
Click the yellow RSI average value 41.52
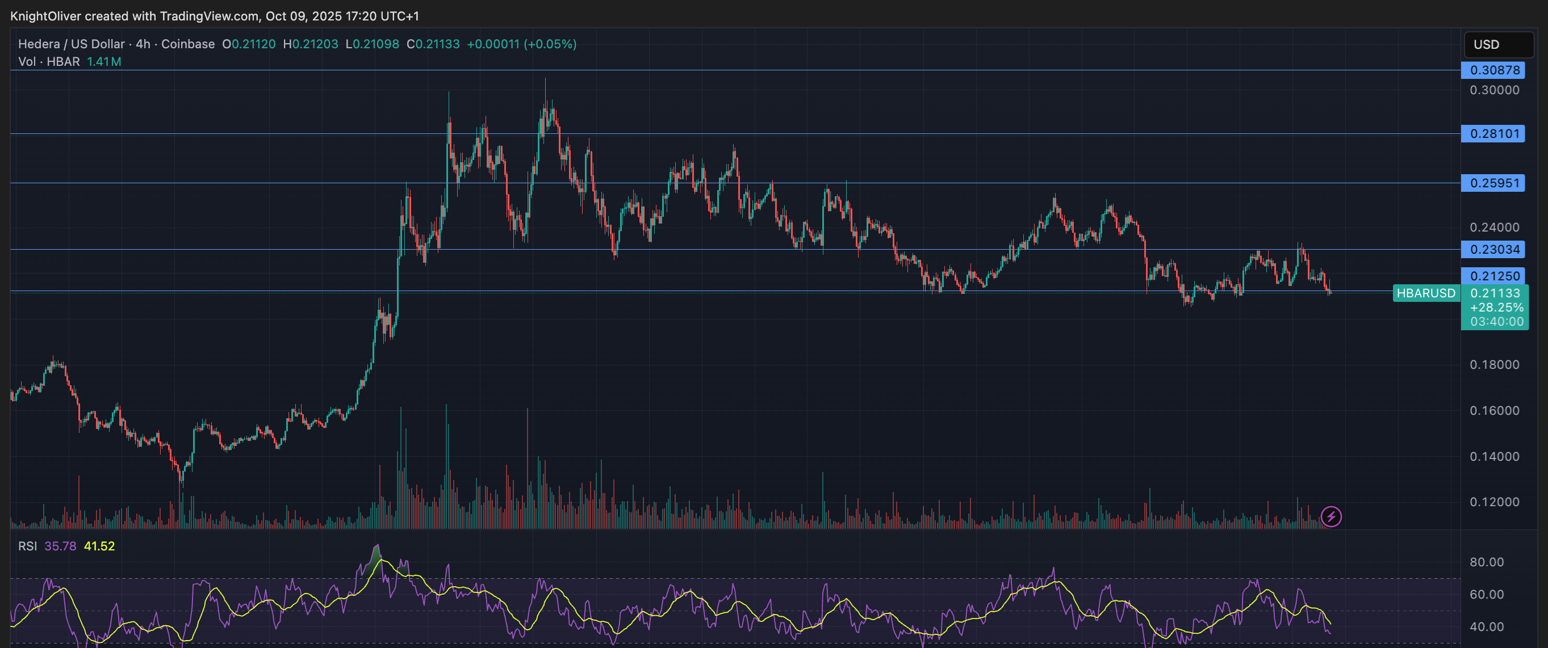coord(99,546)
